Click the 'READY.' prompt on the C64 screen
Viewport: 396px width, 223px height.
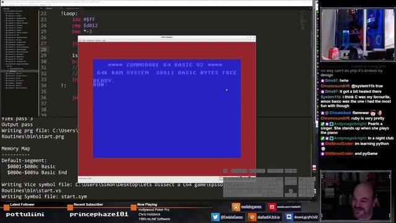click(104, 81)
